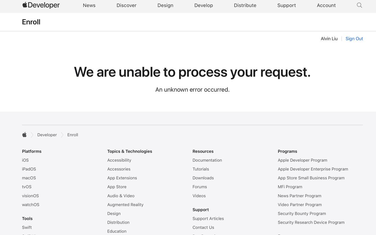Open the MFi Program link
The image size is (376, 235).
[x=290, y=187]
